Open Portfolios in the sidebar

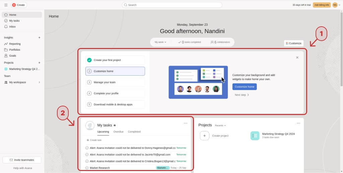tap(22, 50)
